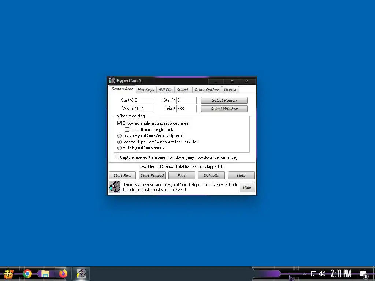Screen dimensions: 375x281
Task: Click the camcorder icon beside update notice
Action: click(115, 187)
